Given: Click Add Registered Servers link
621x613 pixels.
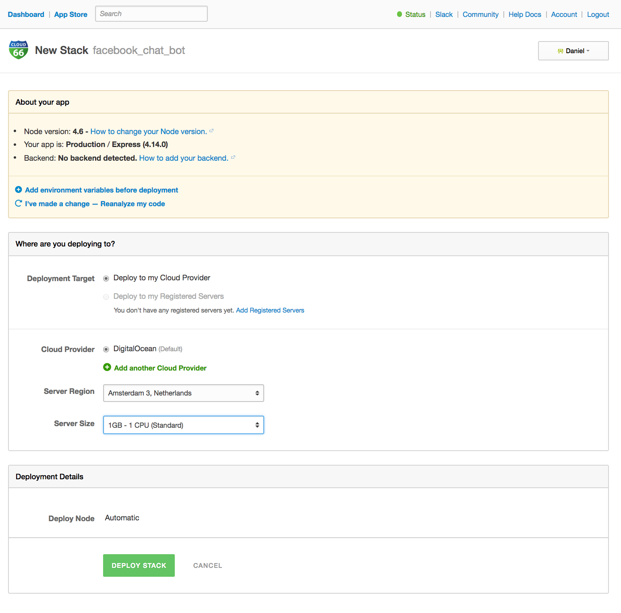Looking at the screenshot, I should pyautogui.click(x=270, y=310).
